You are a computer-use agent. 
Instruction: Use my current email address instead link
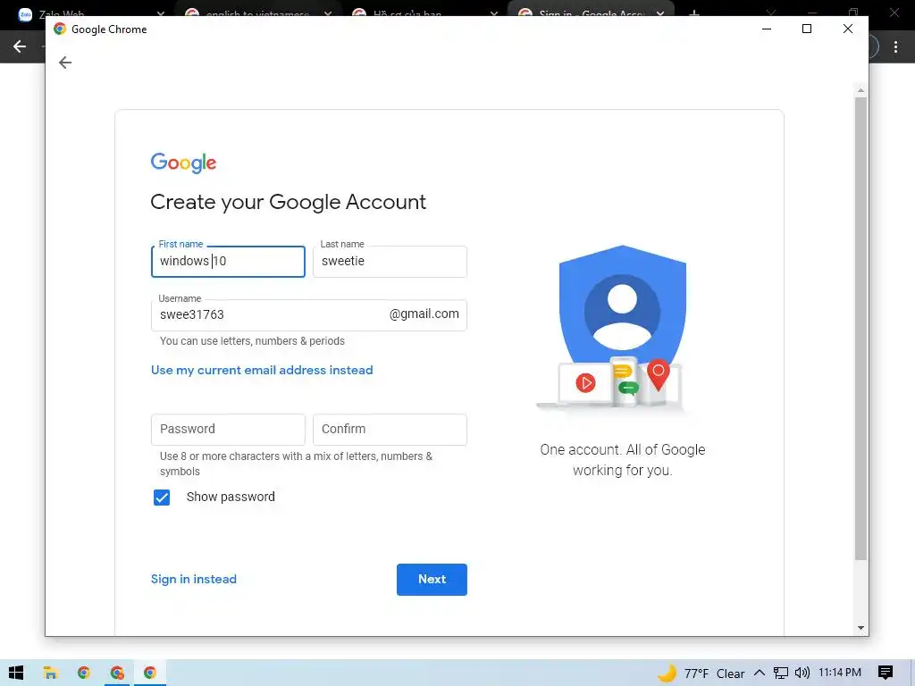pyautogui.click(x=262, y=370)
